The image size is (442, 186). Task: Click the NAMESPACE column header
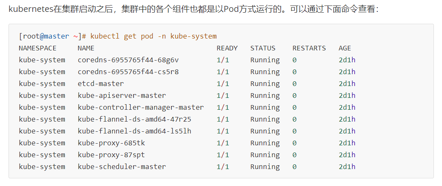tap(37, 48)
